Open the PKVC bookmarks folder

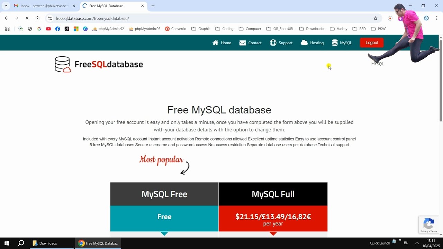click(378, 29)
